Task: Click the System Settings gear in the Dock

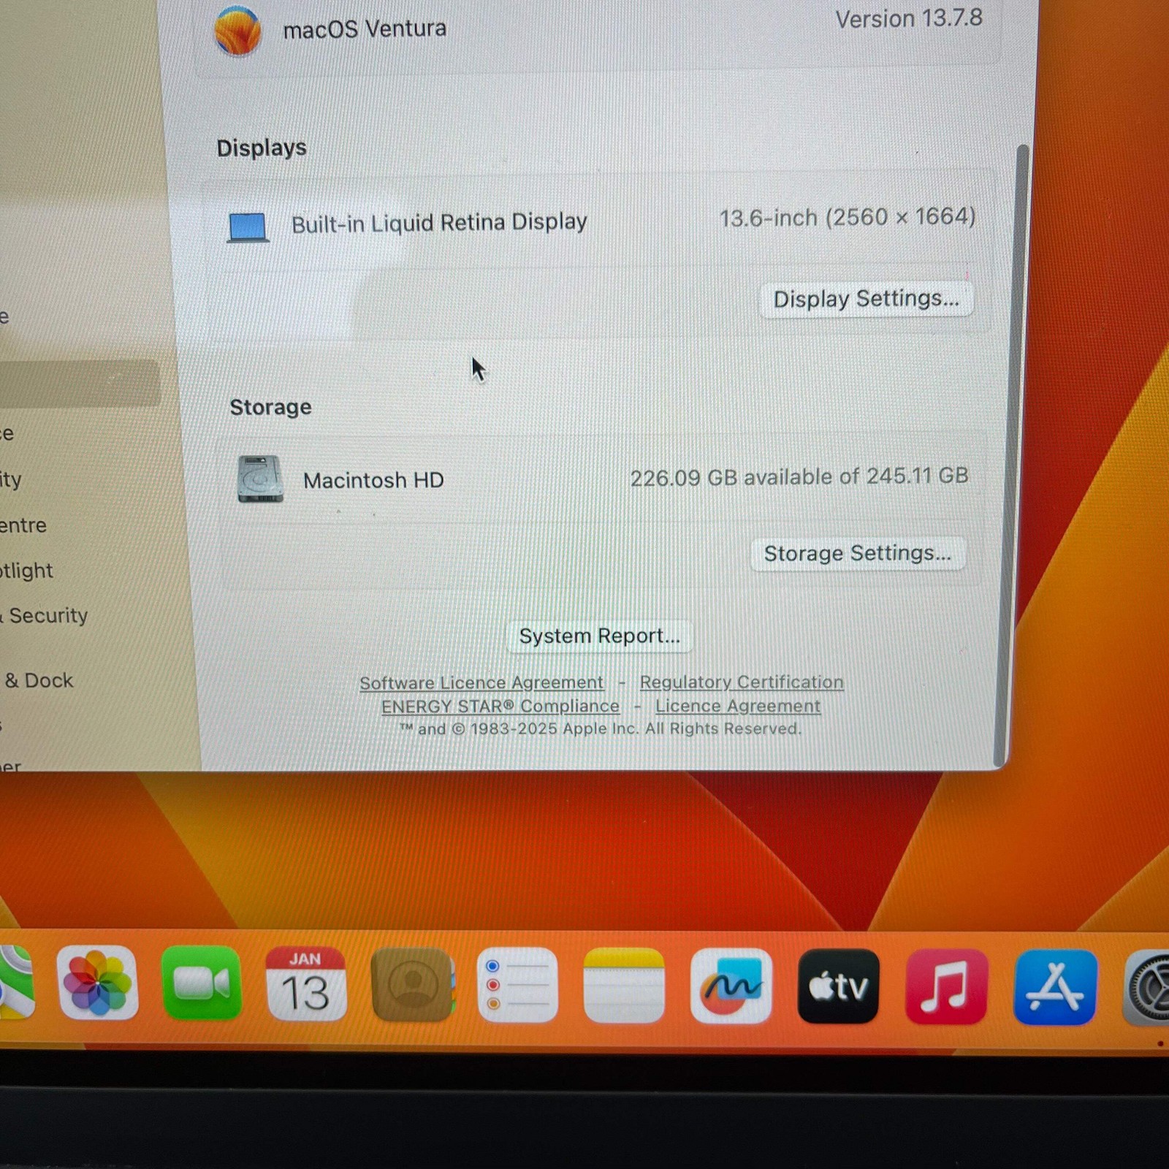Action: [x=1147, y=989]
